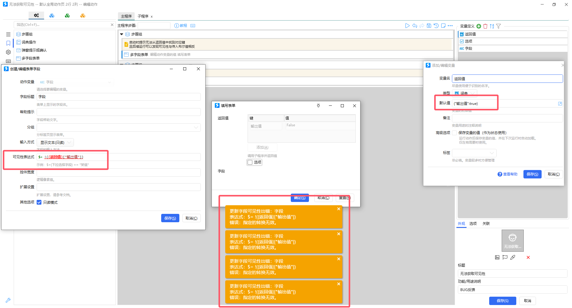Switch to the 关联 tab
572x308 pixels.
click(486, 224)
